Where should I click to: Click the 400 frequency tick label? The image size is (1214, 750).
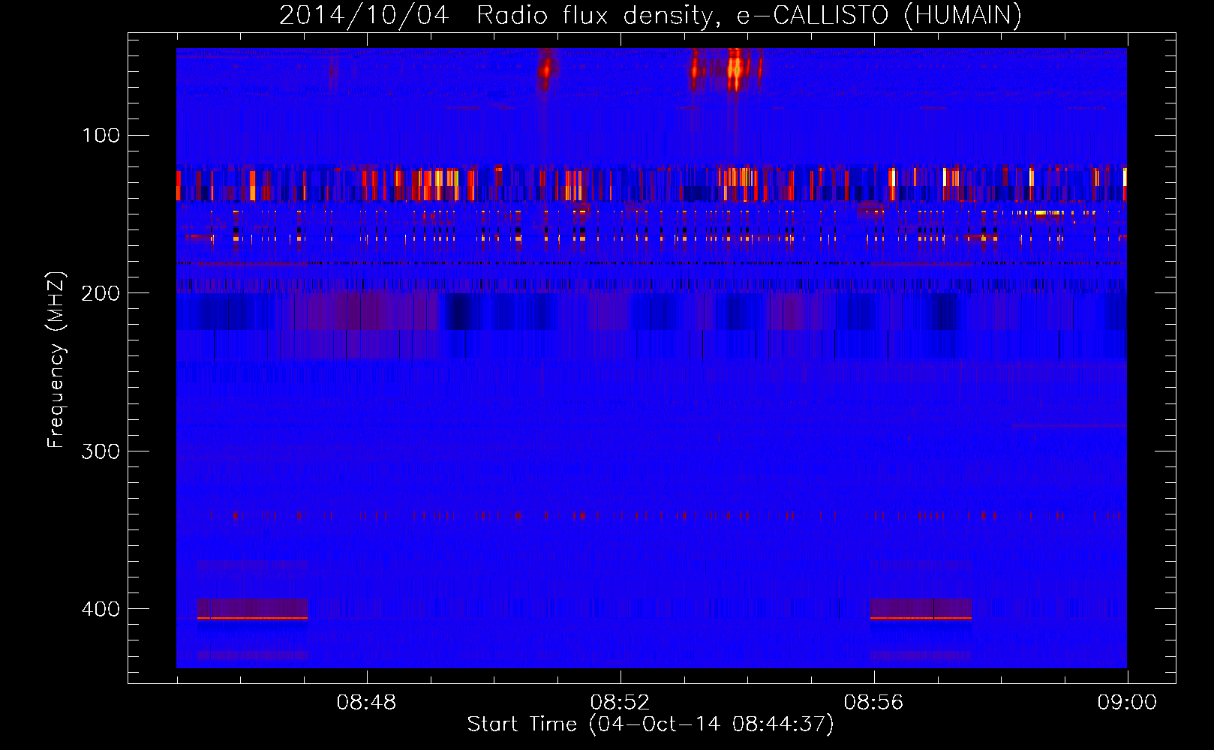pyautogui.click(x=101, y=609)
